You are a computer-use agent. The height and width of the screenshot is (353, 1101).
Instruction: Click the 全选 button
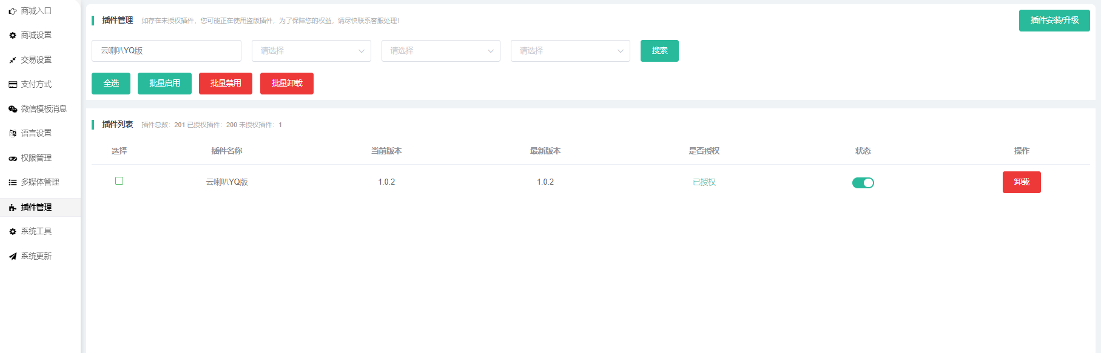click(111, 84)
